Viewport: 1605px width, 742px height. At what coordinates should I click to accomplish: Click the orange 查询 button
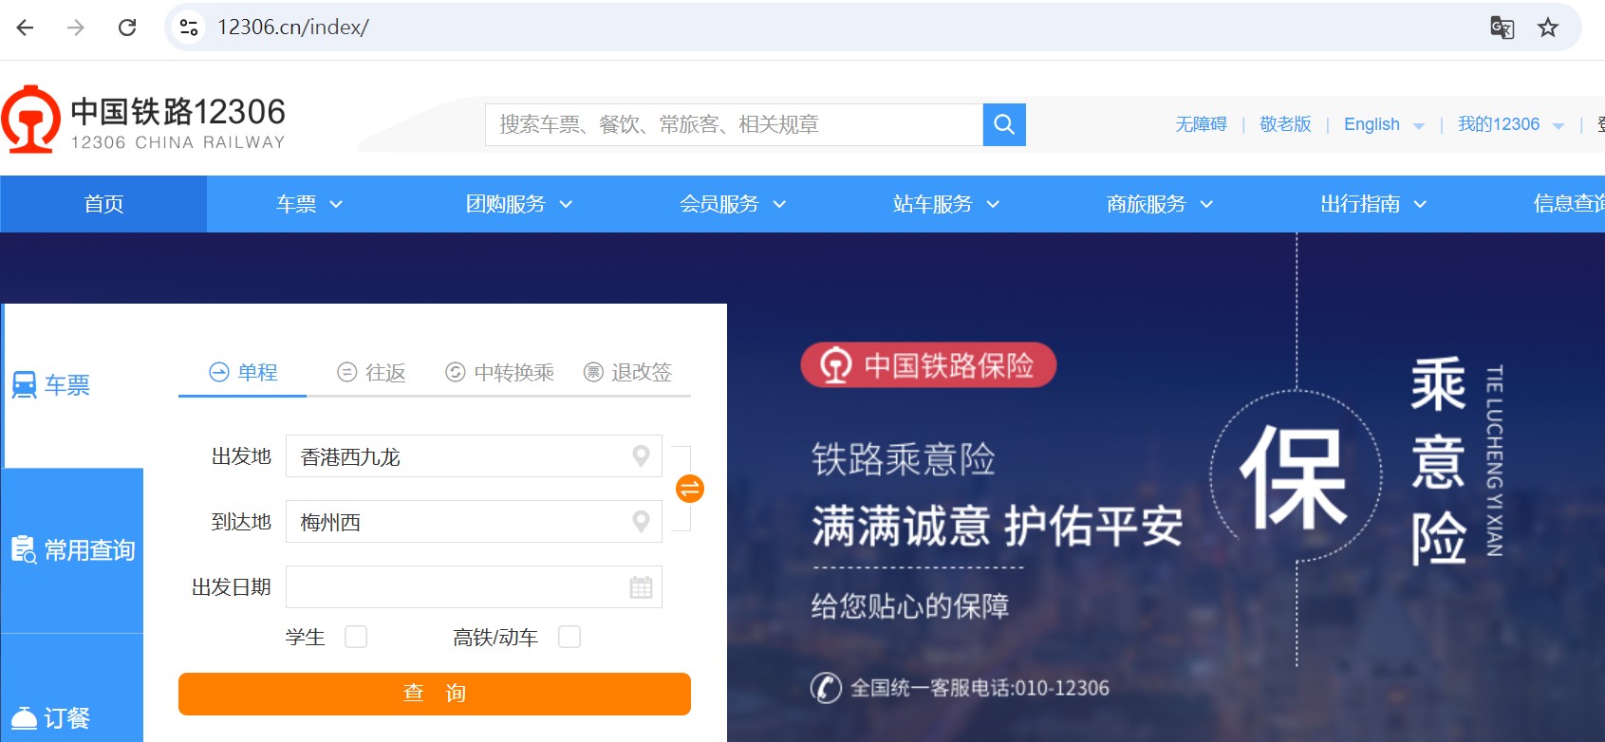[x=435, y=694]
